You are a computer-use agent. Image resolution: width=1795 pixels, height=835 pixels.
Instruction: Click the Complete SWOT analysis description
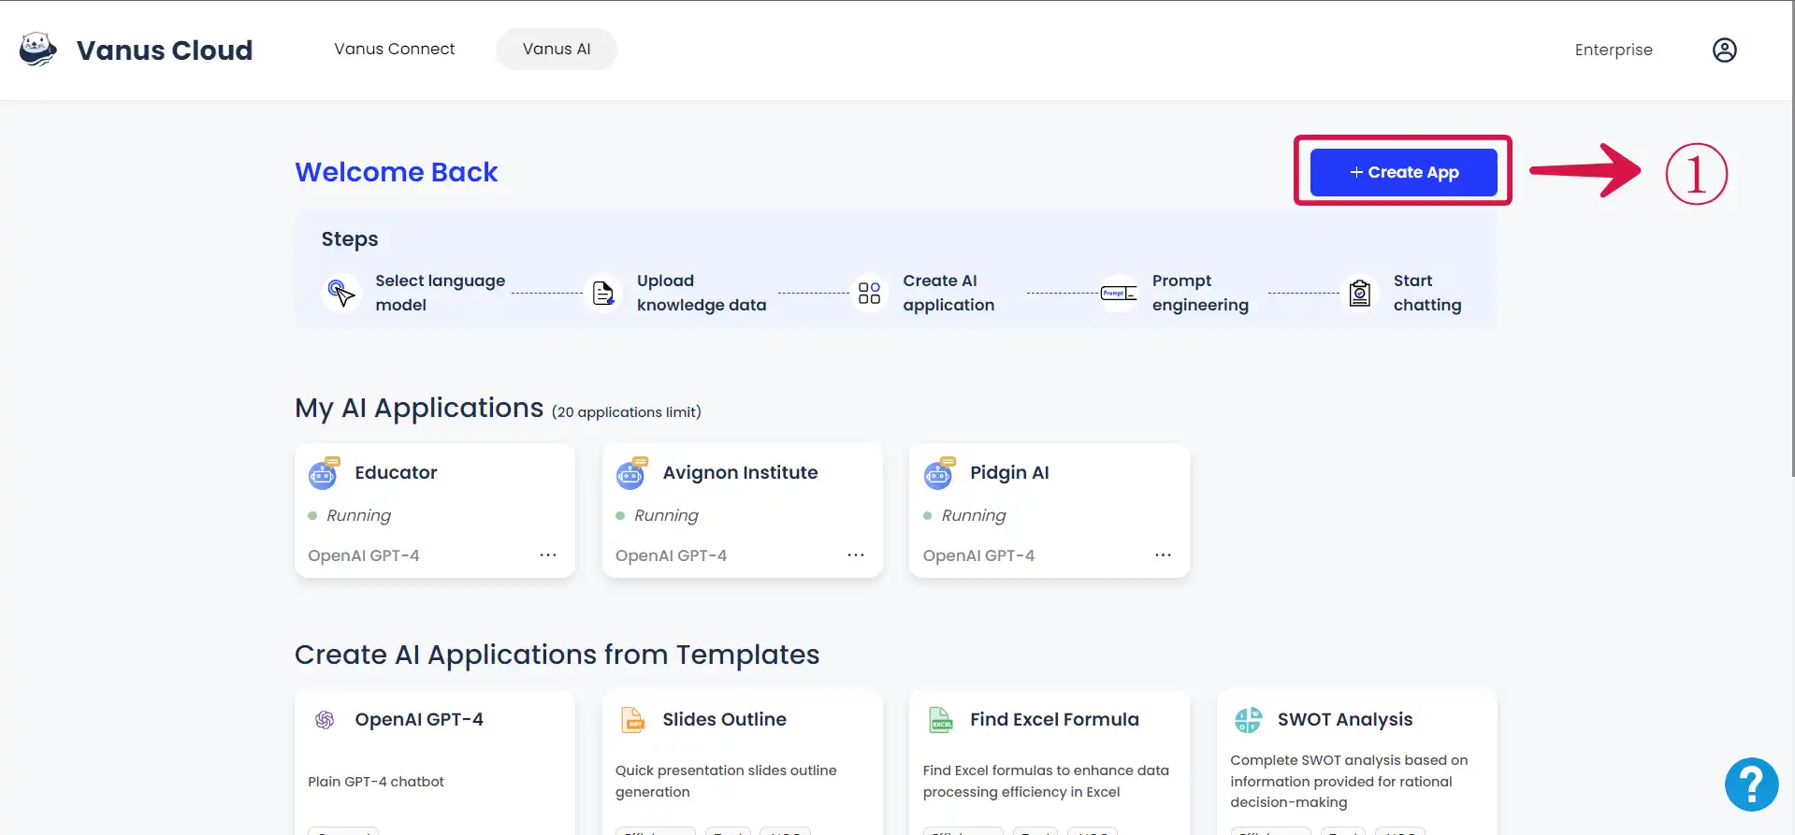coord(1349,781)
